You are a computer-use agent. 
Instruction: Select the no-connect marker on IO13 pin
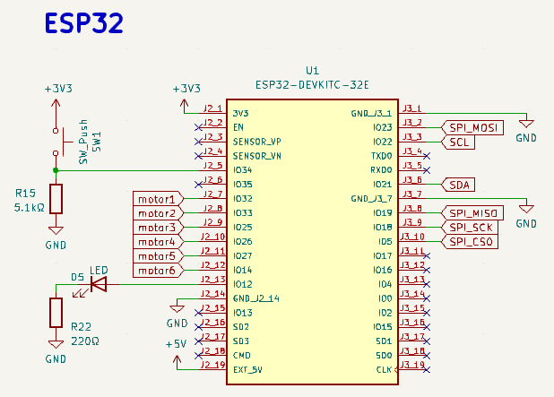pos(199,313)
